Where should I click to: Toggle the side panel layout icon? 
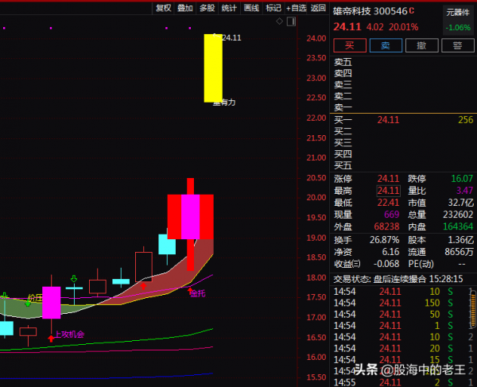(290, 21)
